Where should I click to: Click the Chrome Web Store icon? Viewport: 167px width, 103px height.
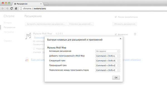click(x=27, y=60)
